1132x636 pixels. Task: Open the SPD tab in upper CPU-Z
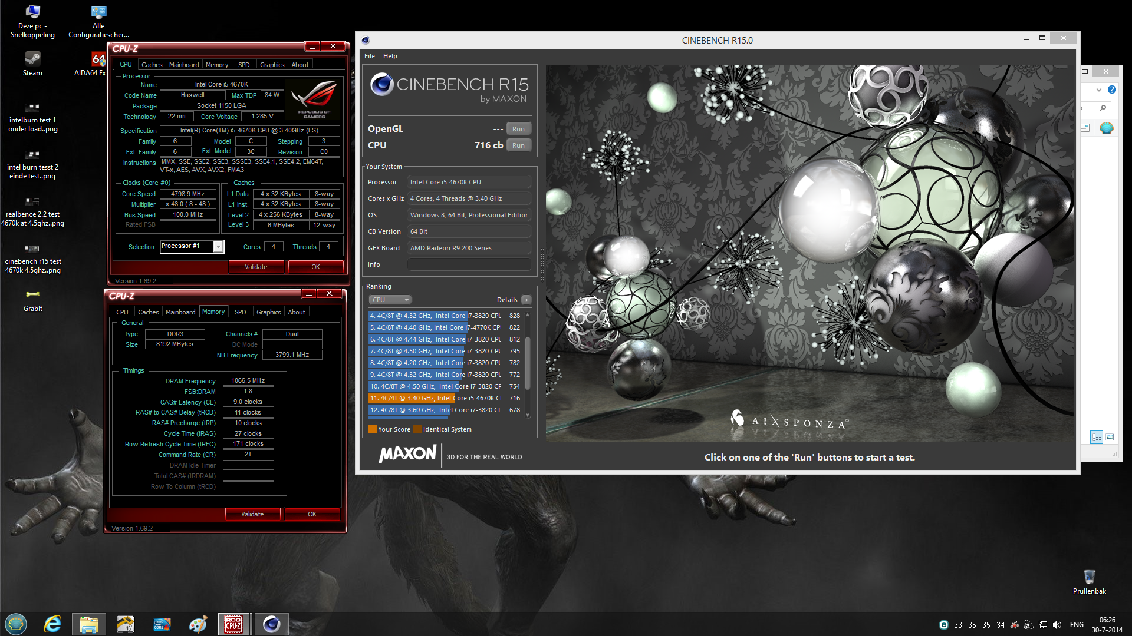(244, 65)
